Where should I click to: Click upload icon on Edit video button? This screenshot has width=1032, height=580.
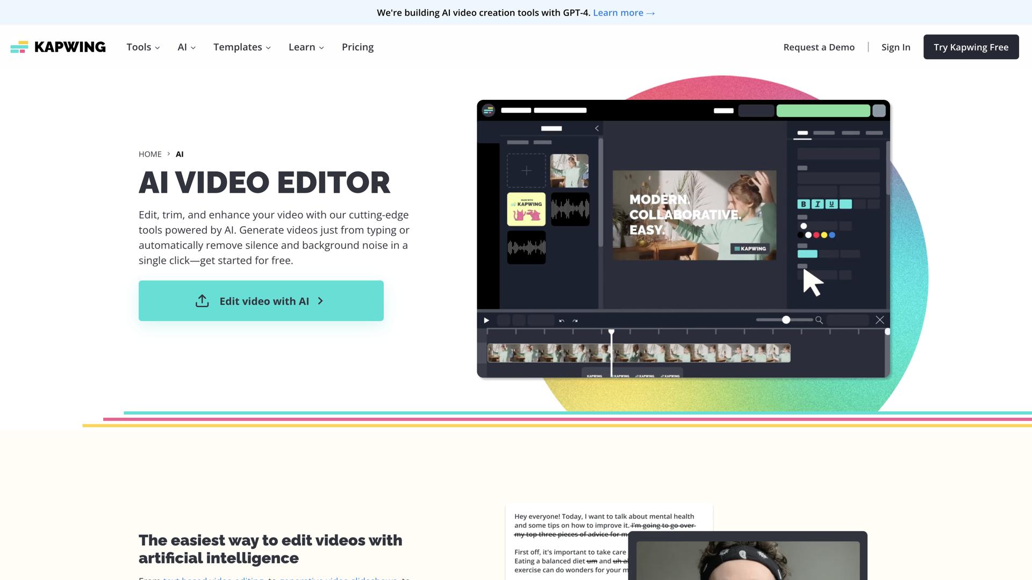click(202, 301)
